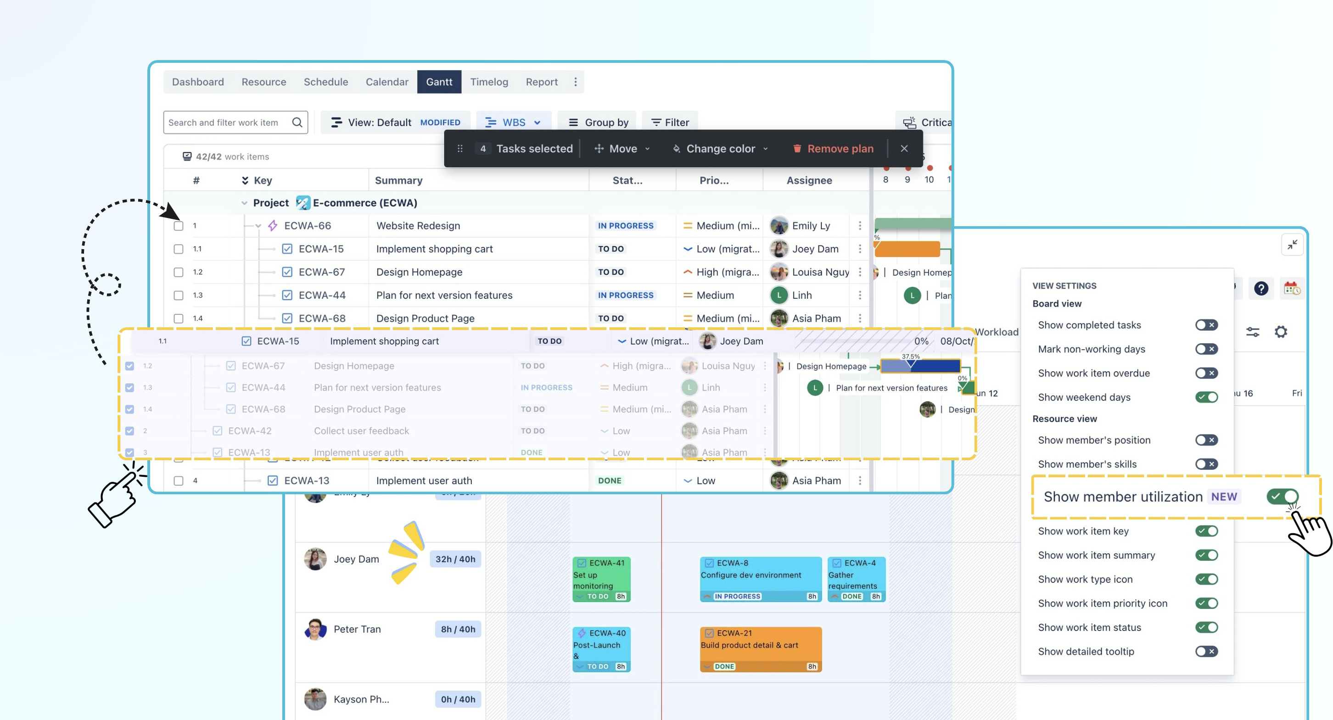Expand the Move dropdown in selection bar
The image size is (1333, 720).
click(622, 148)
